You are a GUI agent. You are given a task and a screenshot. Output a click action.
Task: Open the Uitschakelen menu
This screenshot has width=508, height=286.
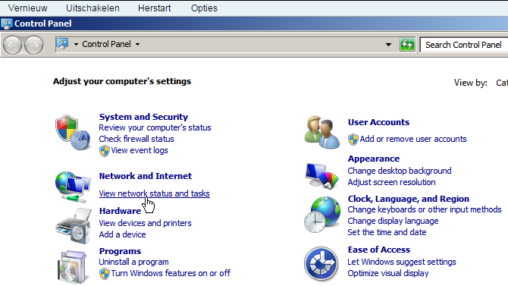click(93, 8)
